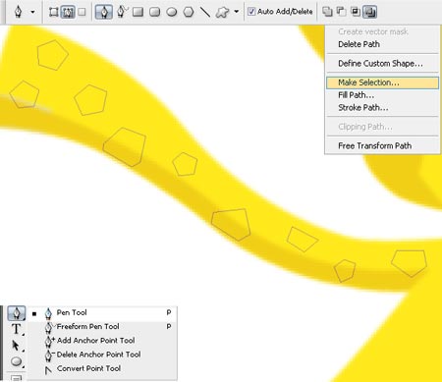Choose Make Selection from context menu
Viewport: 442px width, 382px height.
click(x=382, y=82)
